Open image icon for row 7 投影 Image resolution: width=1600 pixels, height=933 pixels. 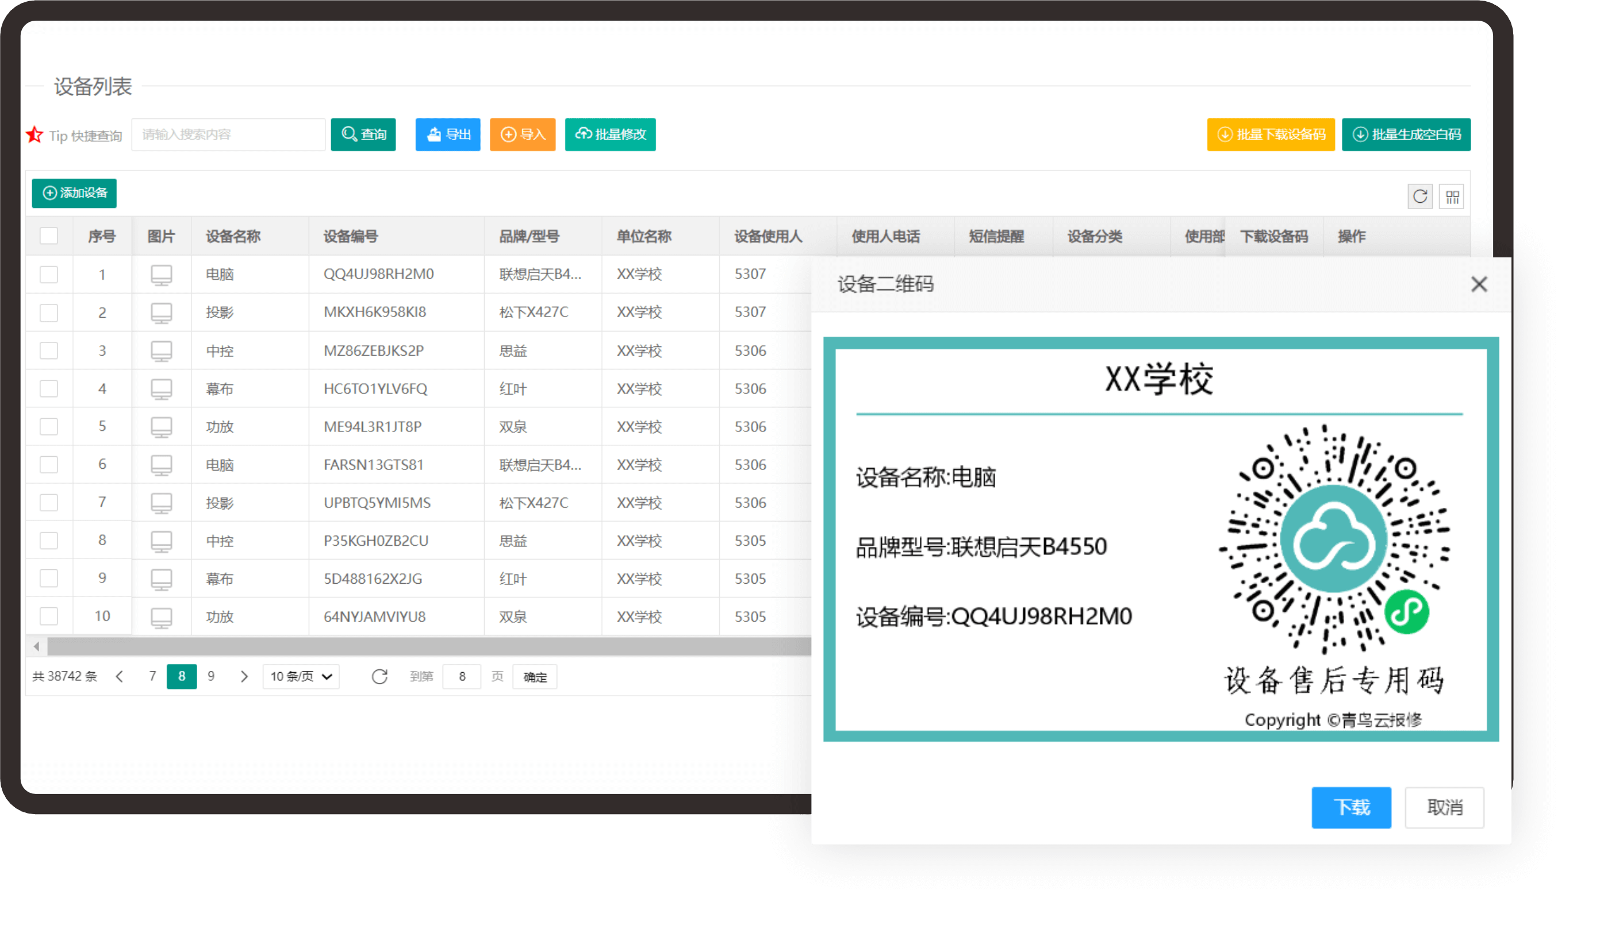tap(162, 504)
